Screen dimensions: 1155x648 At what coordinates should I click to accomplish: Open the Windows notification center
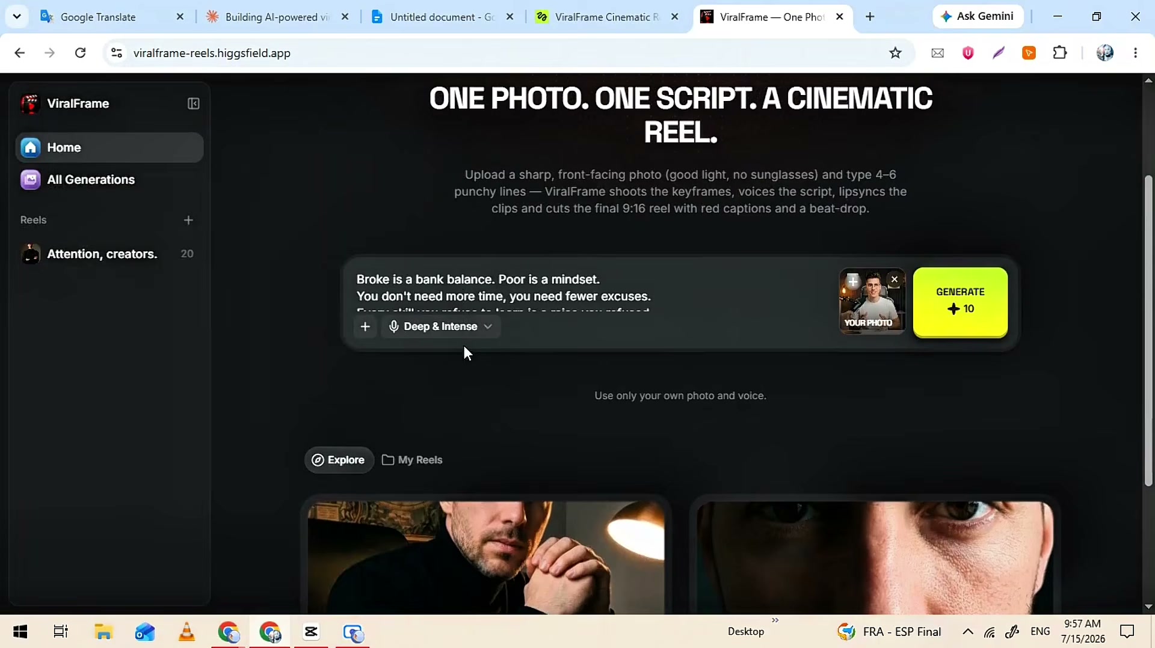1127,632
